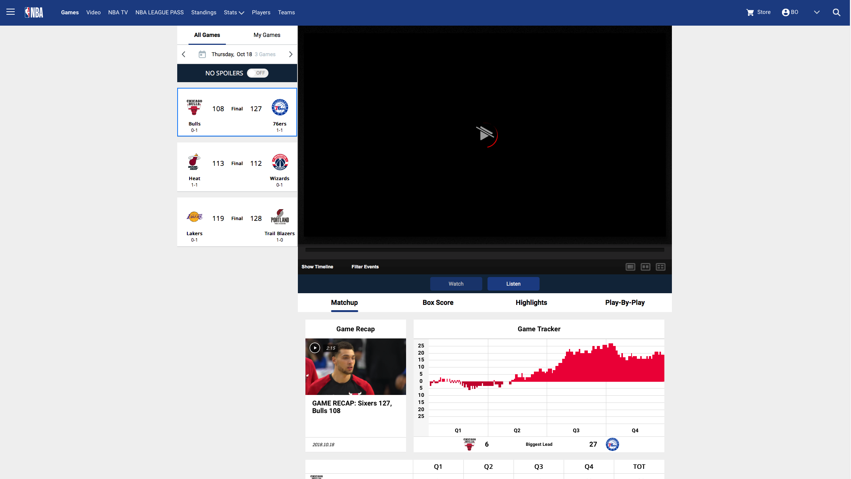Open the Store shopping cart
The image size is (851, 479).
point(750,12)
